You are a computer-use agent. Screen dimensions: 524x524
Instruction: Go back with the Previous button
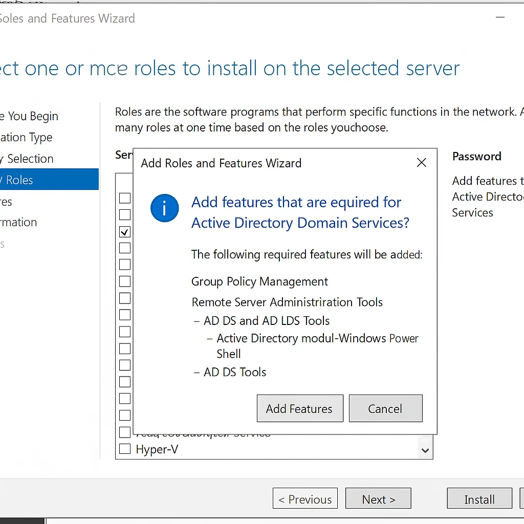tap(305, 498)
